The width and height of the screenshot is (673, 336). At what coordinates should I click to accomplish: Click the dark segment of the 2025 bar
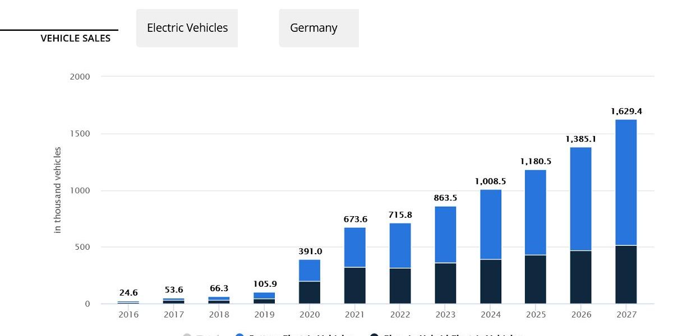(535, 279)
